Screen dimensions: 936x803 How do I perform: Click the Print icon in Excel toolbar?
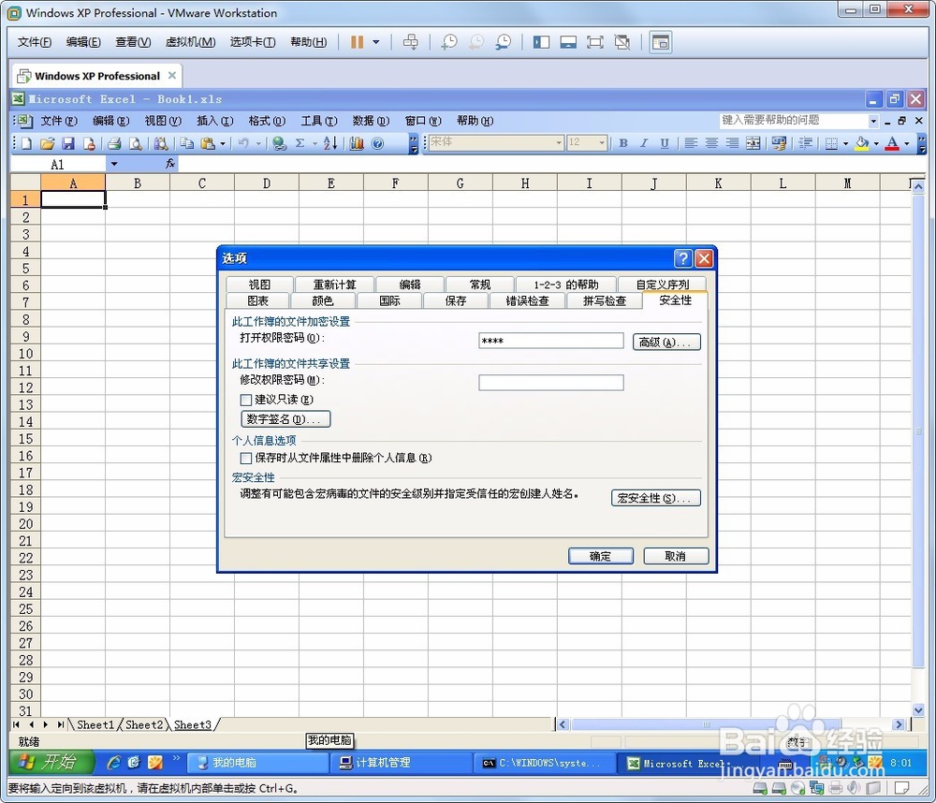click(114, 143)
